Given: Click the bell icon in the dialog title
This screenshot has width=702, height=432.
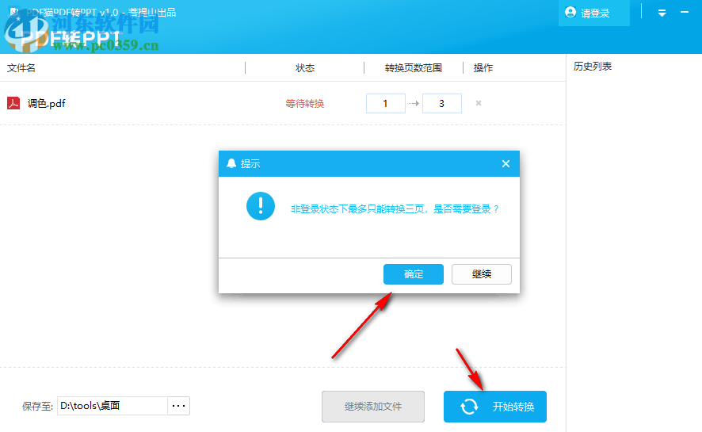Looking at the screenshot, I should [231, 163].
